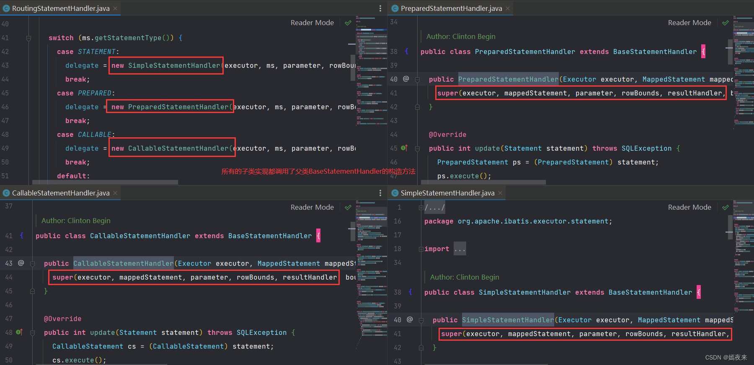Click 'BaseStatementHandler' in CallableStatementHandler class declaration

(270, 236)
